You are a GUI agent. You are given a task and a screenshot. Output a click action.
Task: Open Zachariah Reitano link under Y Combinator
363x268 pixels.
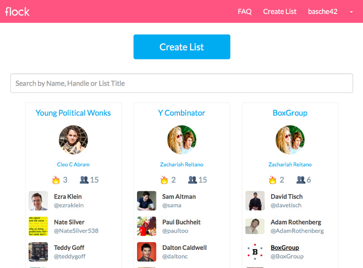[181, 165]
